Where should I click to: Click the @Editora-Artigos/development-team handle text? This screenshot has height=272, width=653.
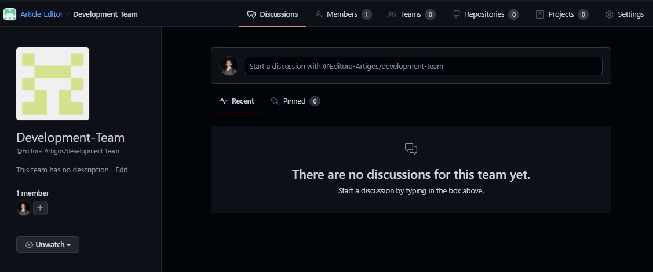pyautogui.click(x=67, y=152)
